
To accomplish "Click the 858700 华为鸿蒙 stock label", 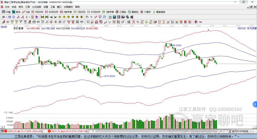I will point(247,28).
